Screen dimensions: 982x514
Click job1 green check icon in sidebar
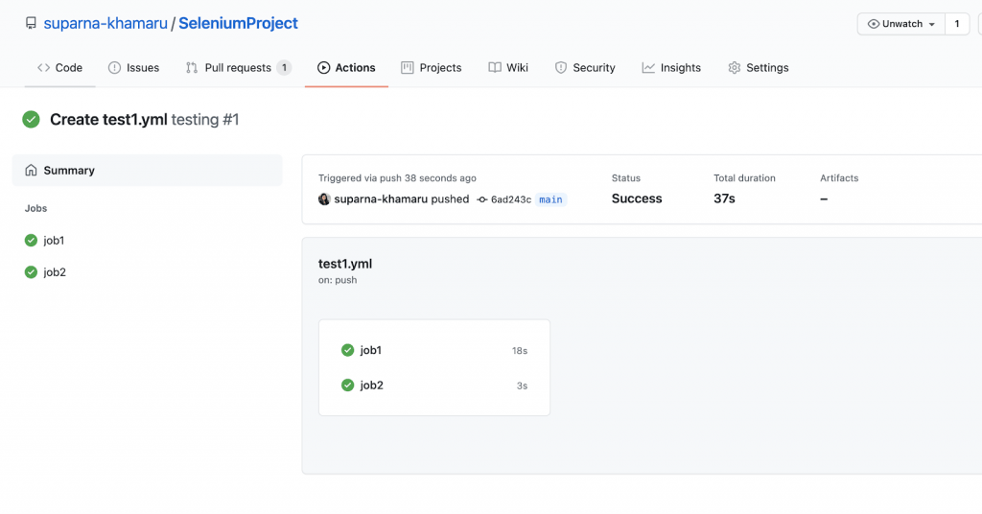coord(31,241)
